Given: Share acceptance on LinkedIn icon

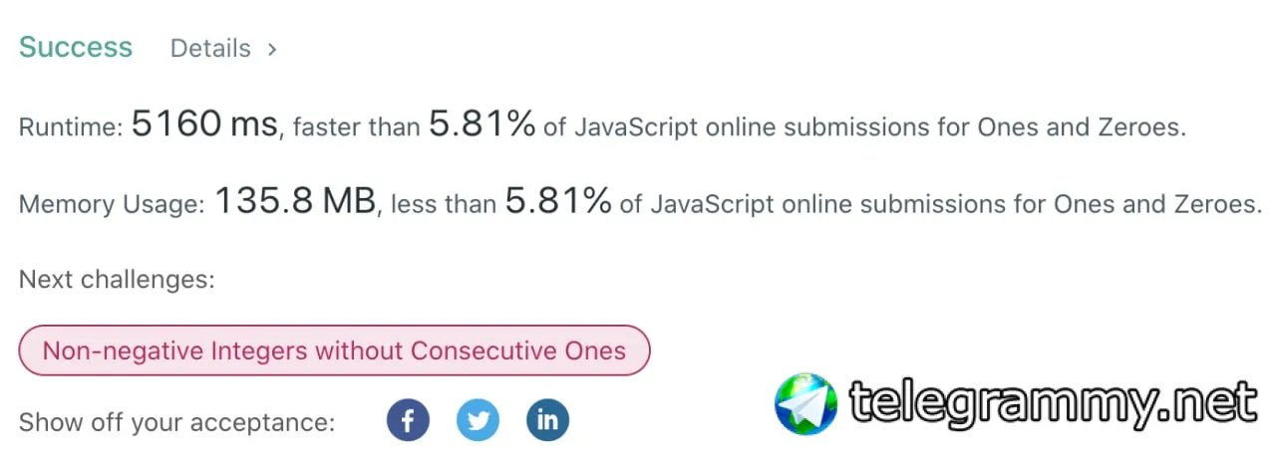Looking at the screenshot, I should pos(547,419).
